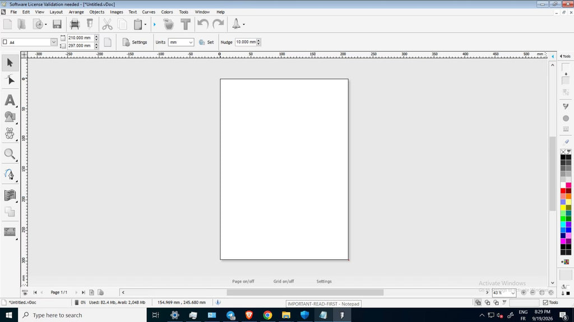Open the File menu

coord(13,12)
